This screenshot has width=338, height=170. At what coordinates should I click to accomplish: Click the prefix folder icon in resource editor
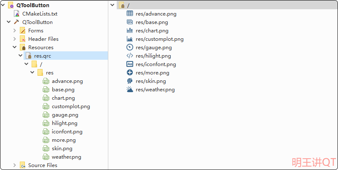pos(121,5)
